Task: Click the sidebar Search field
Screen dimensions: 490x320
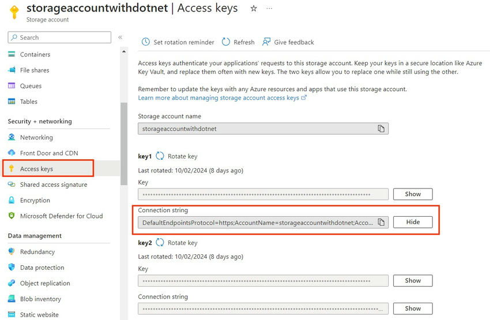Action: coord(59,37)
